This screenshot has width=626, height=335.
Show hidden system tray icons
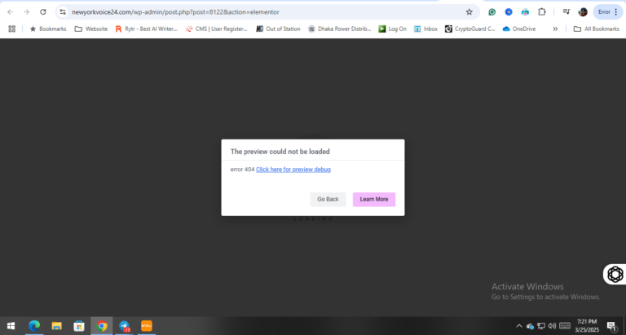[519, 326]
